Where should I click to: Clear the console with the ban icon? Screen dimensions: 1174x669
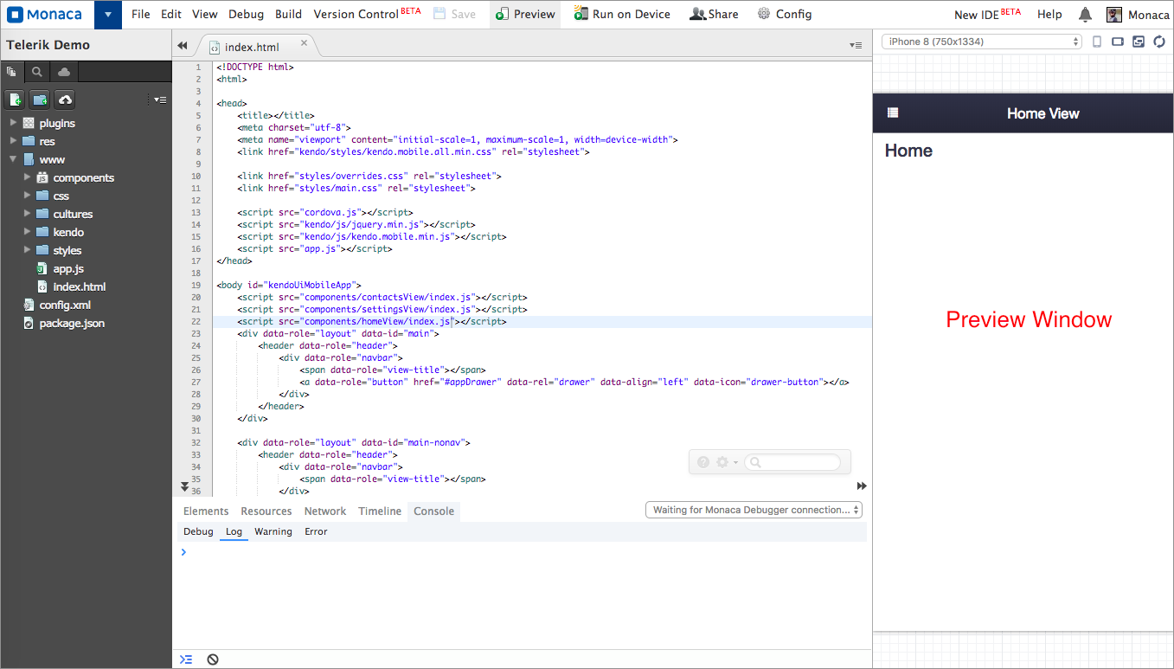tap(213, 659)
